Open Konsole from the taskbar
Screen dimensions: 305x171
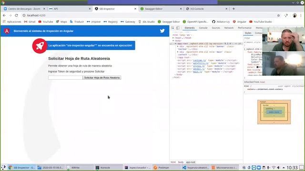pos(108,168)
